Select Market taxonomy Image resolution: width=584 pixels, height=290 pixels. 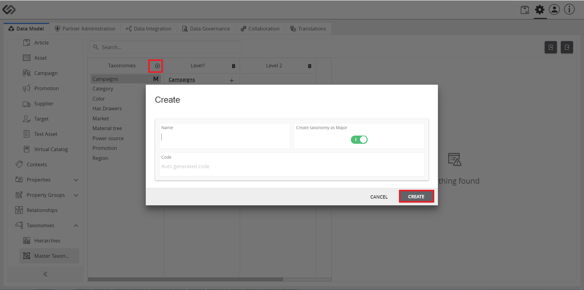coord(101,118)
